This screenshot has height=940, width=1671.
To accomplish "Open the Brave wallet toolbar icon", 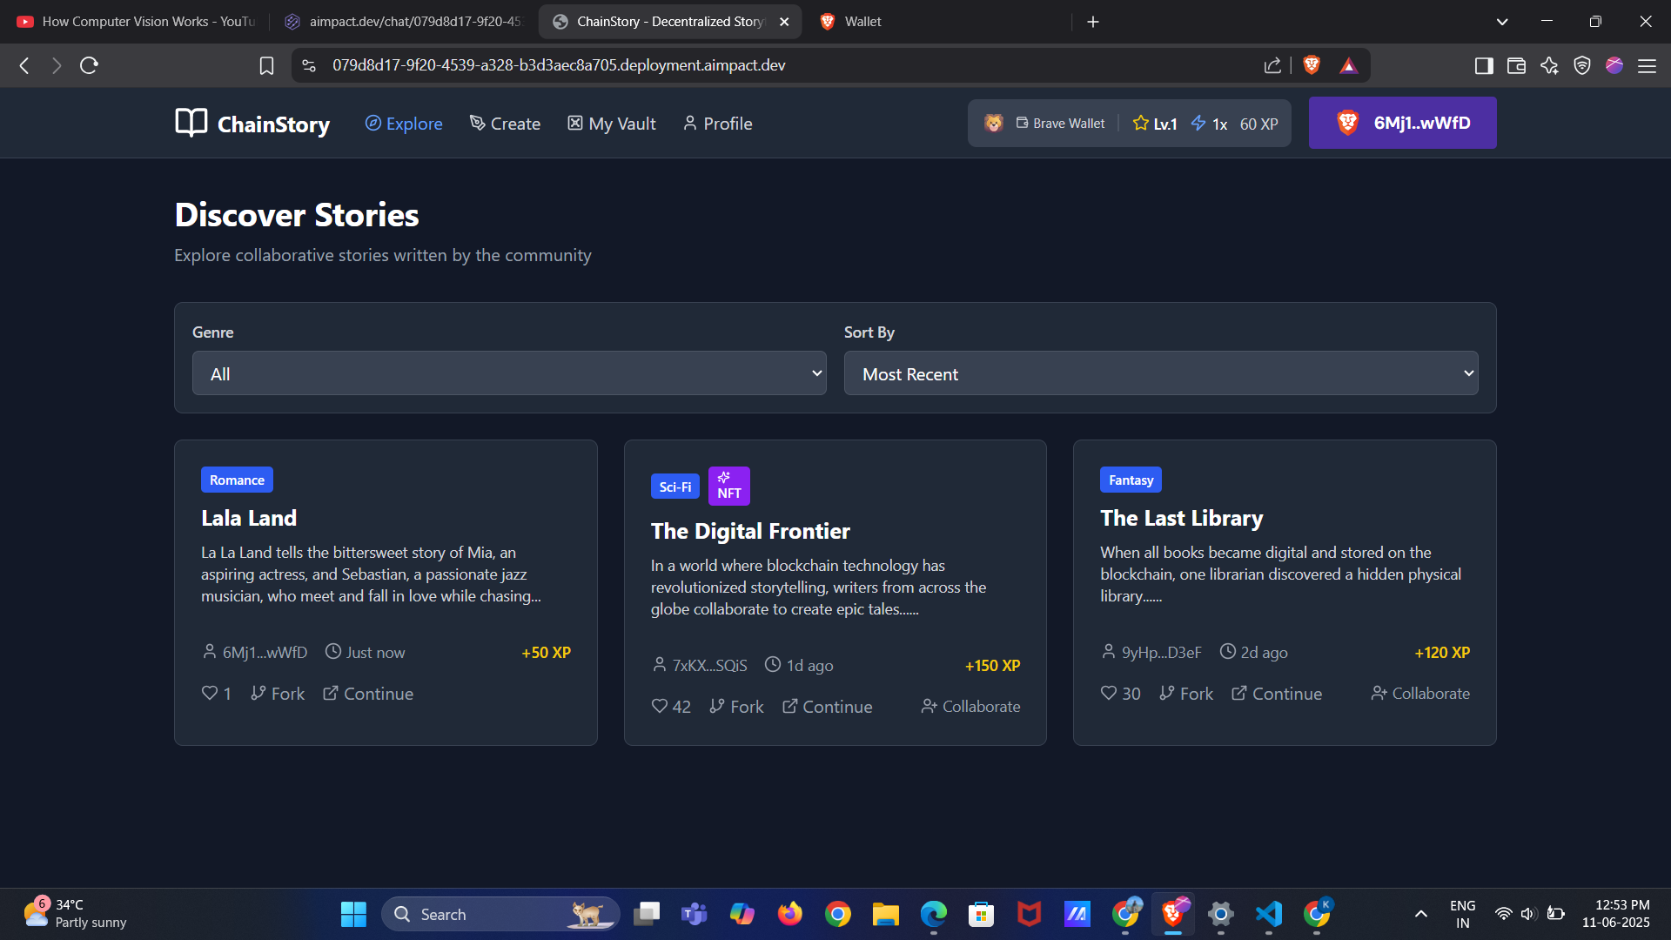I will point(1516,65).
